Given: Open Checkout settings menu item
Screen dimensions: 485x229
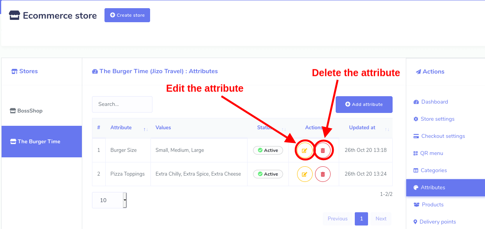Looking at the screenshot, I should [x=443, y=136].
